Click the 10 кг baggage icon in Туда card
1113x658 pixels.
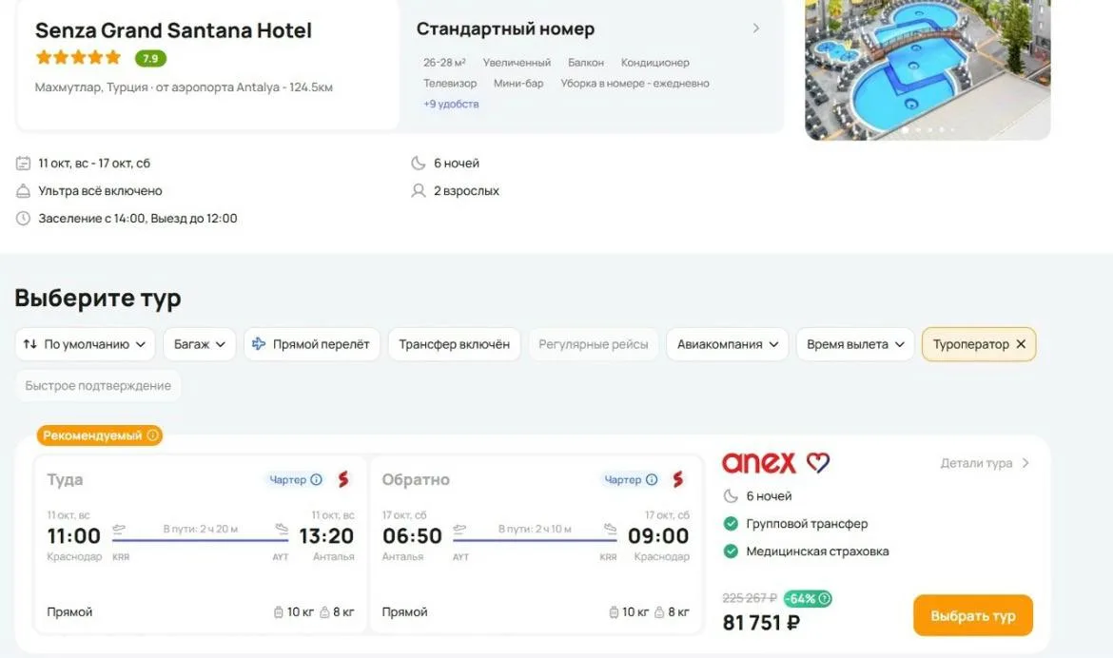click(278, 611)
